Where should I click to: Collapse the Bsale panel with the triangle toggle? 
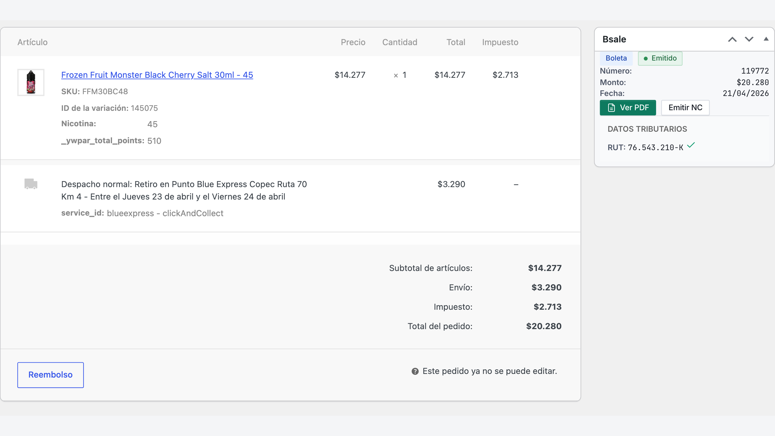point(766,39)
